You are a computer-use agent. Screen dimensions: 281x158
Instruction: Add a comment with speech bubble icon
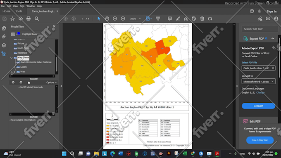pos(170,19)
